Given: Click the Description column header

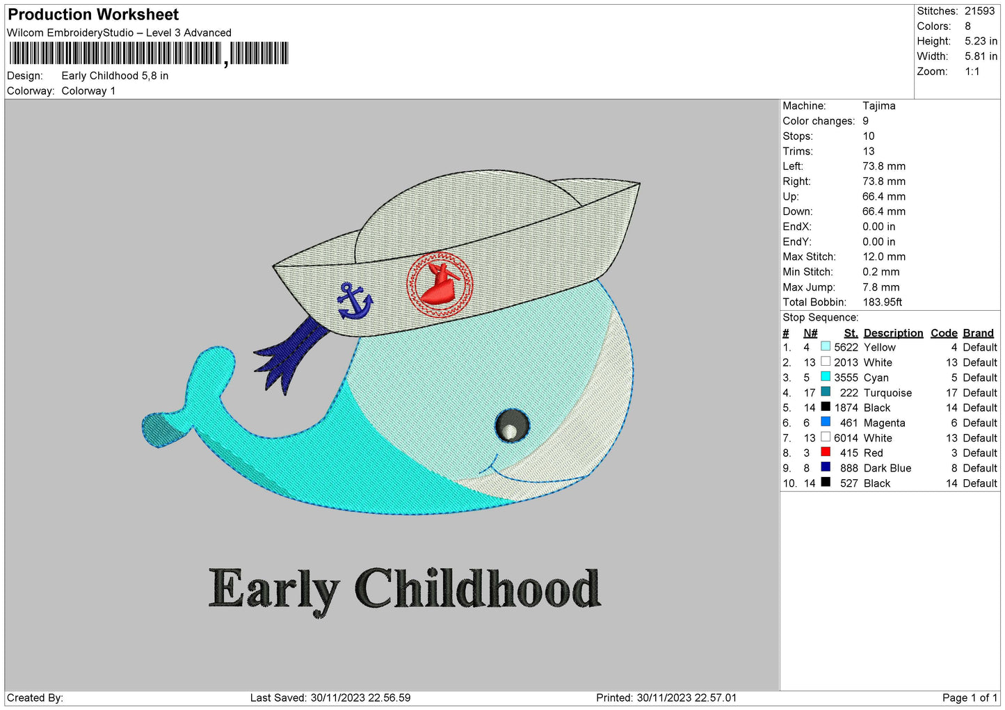Looking at the screenshot, I should 893,333.
